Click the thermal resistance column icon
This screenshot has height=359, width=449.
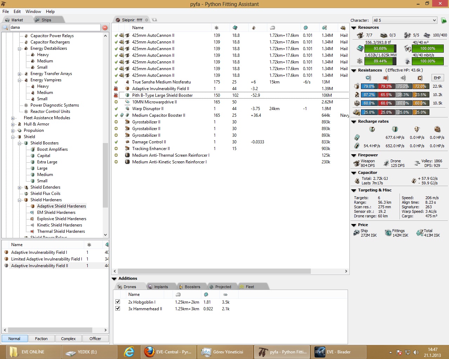click(x=386, y=78)
